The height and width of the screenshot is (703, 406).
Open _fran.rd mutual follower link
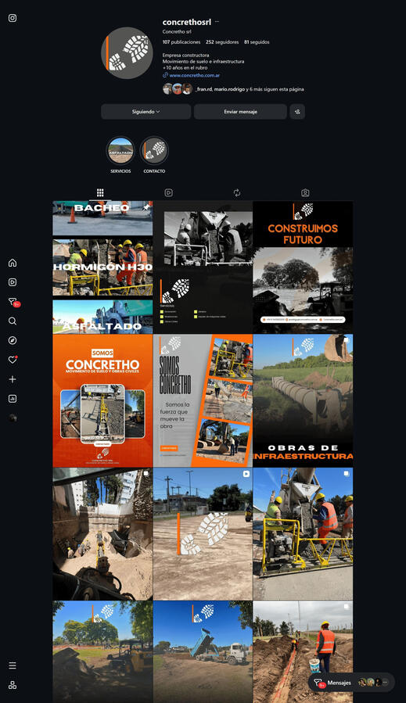tap(203, 89)
